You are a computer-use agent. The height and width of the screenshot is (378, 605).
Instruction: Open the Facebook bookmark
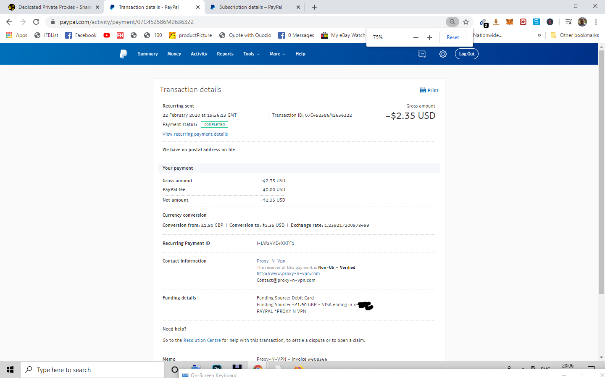(x=81, y=35)
